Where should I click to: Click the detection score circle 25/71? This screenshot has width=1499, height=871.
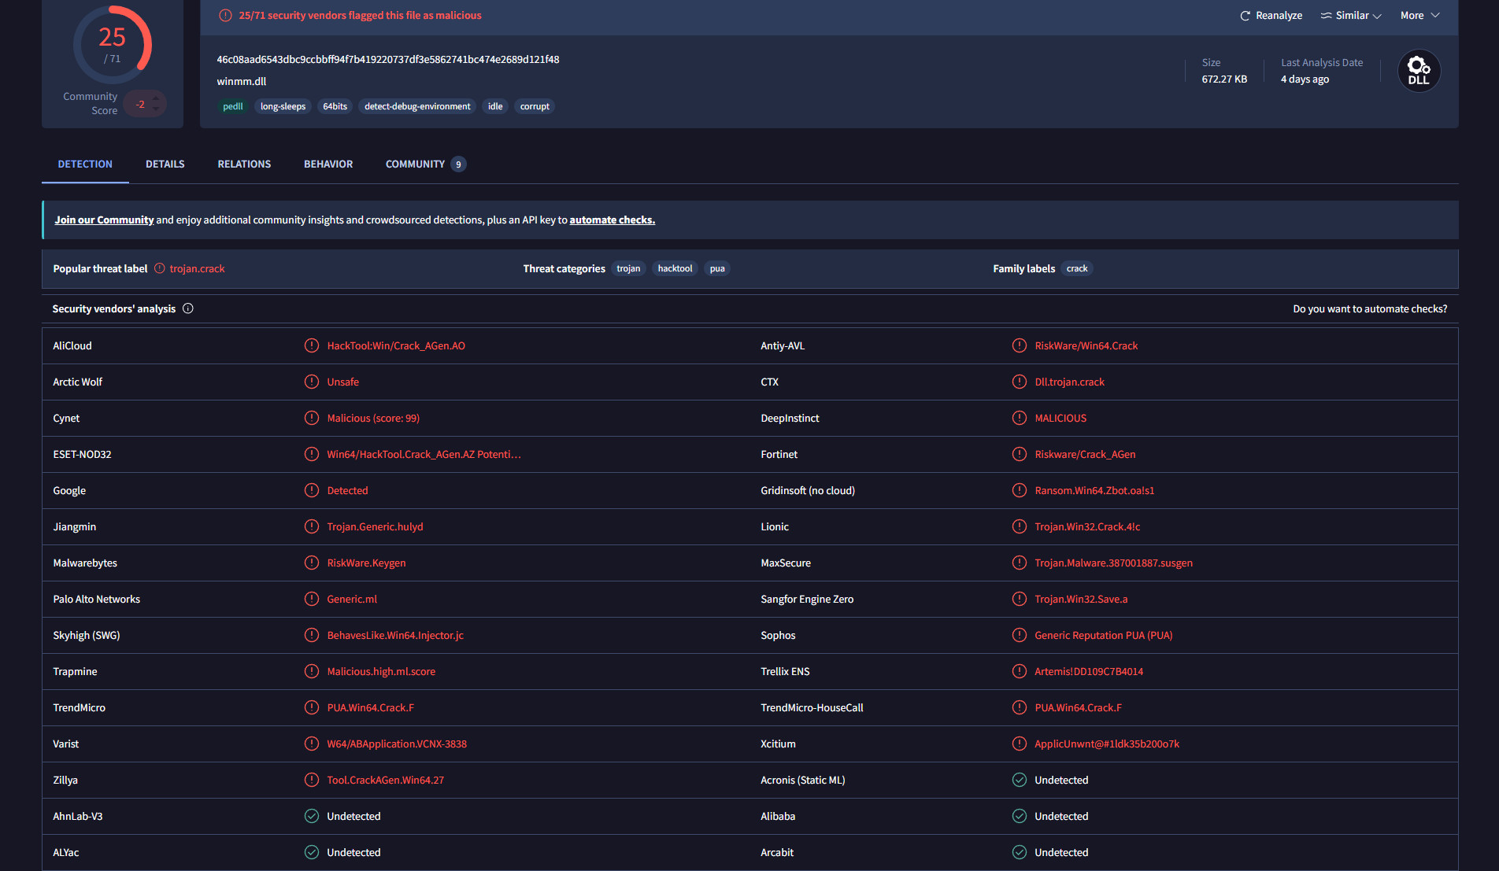coord(113,45)
